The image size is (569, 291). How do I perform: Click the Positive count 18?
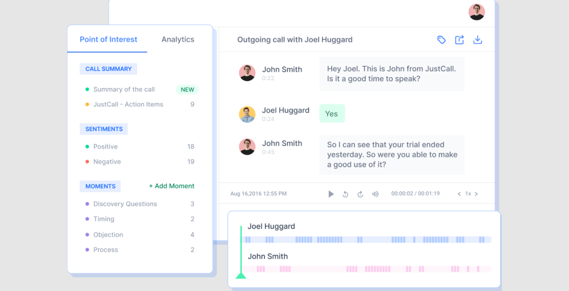(x=191, y=147)
